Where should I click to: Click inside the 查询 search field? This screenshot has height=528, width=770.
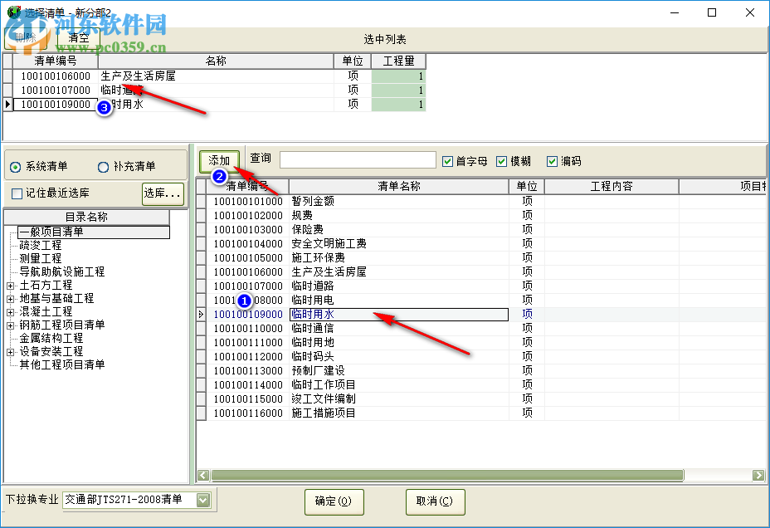[x=357, y=159]
